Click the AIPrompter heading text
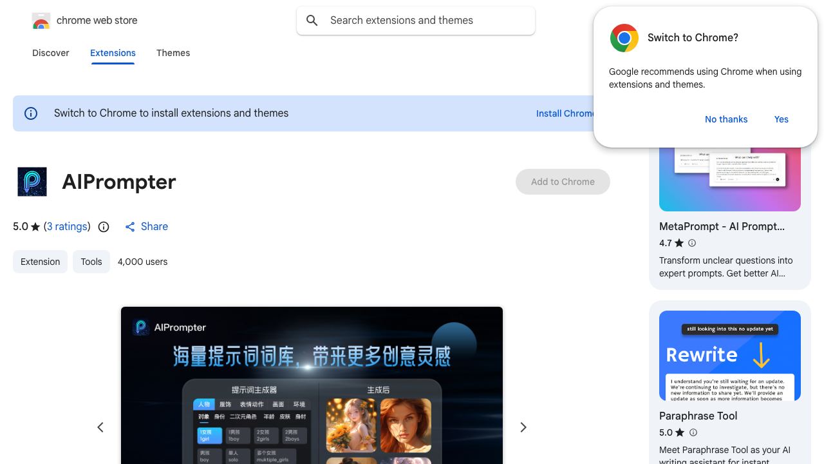This screenshot has width=824, height=464. tap(119, 182)
